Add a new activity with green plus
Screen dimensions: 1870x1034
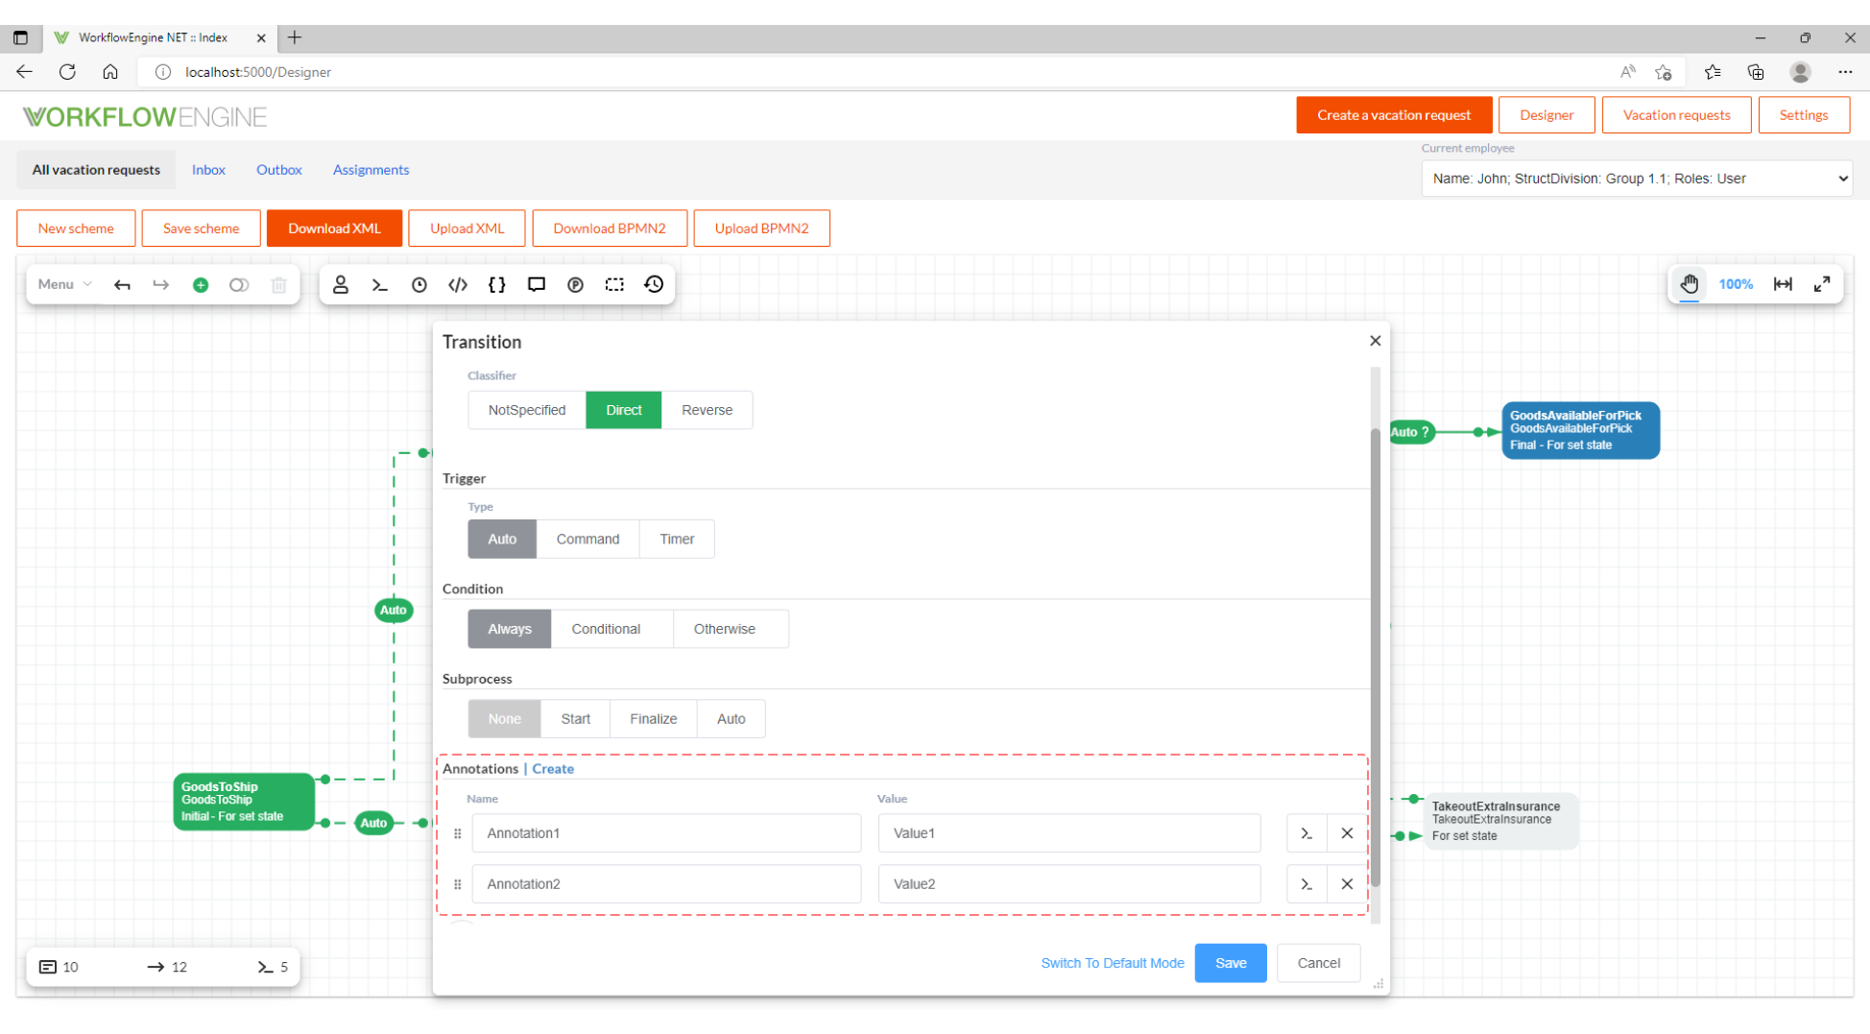click(201, 285)
